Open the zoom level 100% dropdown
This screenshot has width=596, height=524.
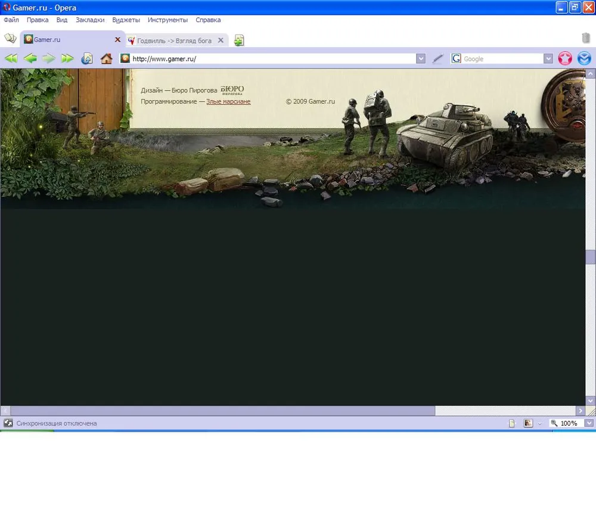[x=589, y=423]
